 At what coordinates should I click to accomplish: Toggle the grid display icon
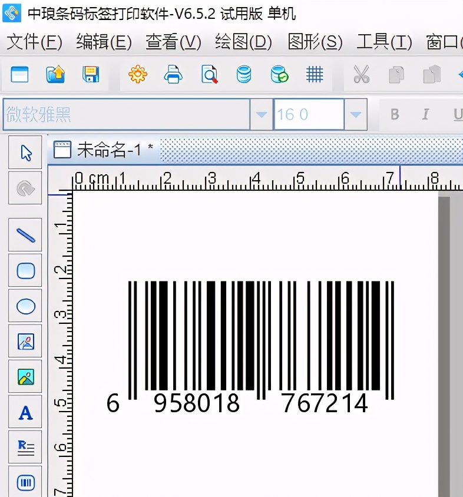click(x=315, y=74)
